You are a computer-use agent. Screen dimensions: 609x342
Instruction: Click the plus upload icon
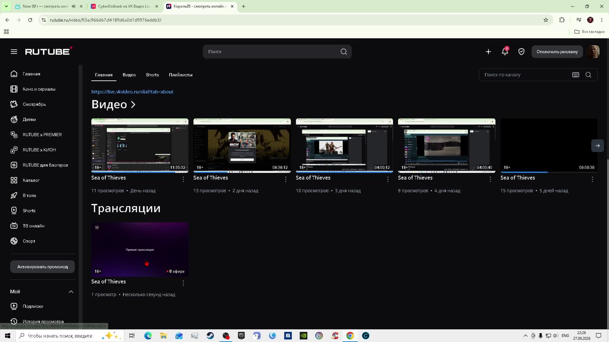point(488,52)
